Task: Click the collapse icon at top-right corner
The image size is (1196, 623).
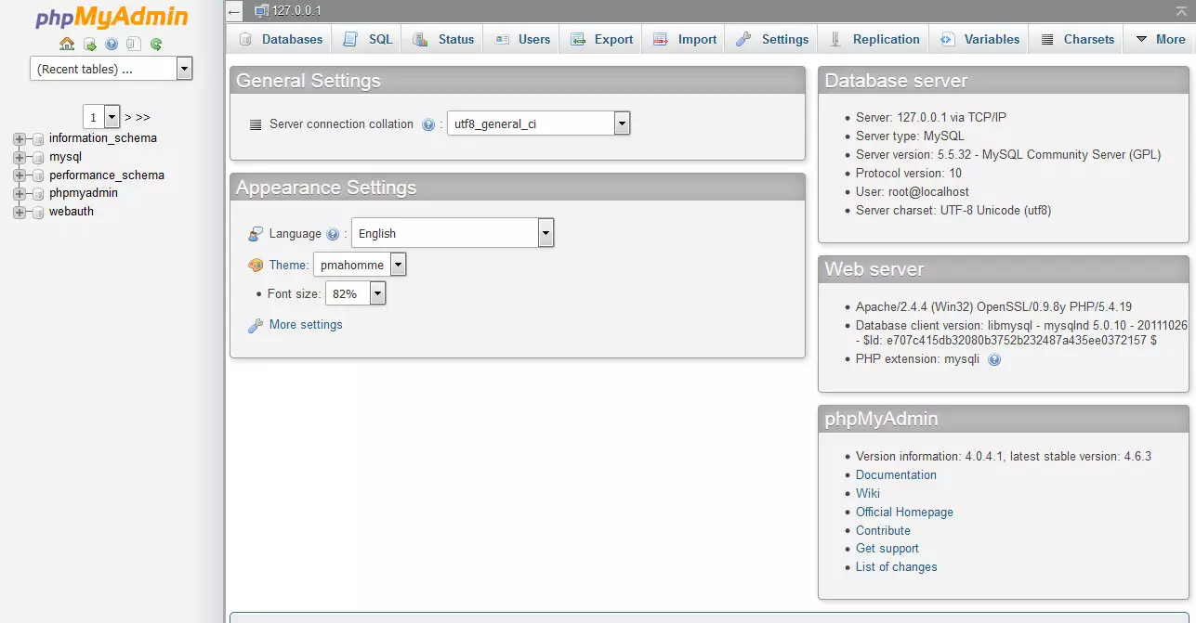Action: (x=1181, y=10)
